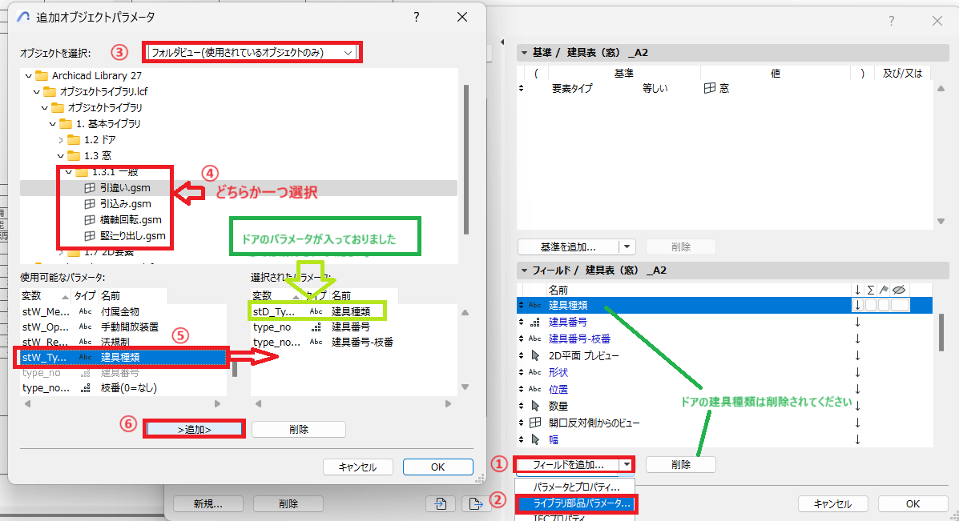
Task: Click the >追加> button
Action: 195,430
